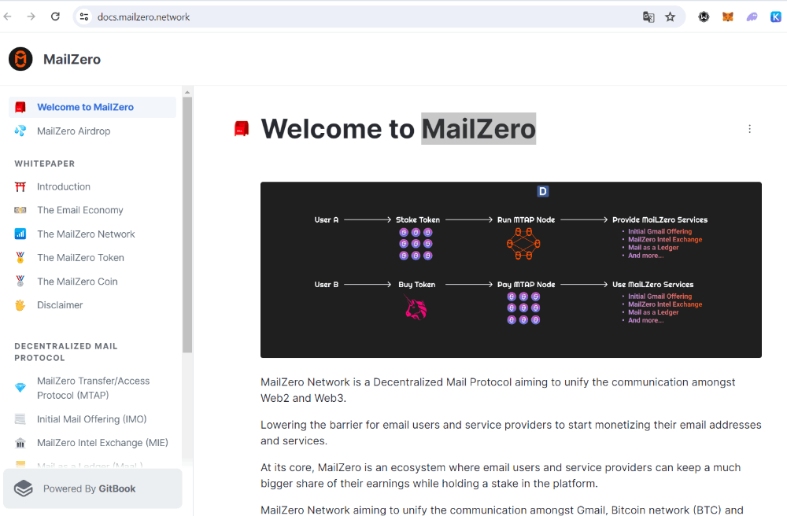Click the sidebar scroll up arrow
This screenshot has height=516, width=787.
click(x=187, y=92)
